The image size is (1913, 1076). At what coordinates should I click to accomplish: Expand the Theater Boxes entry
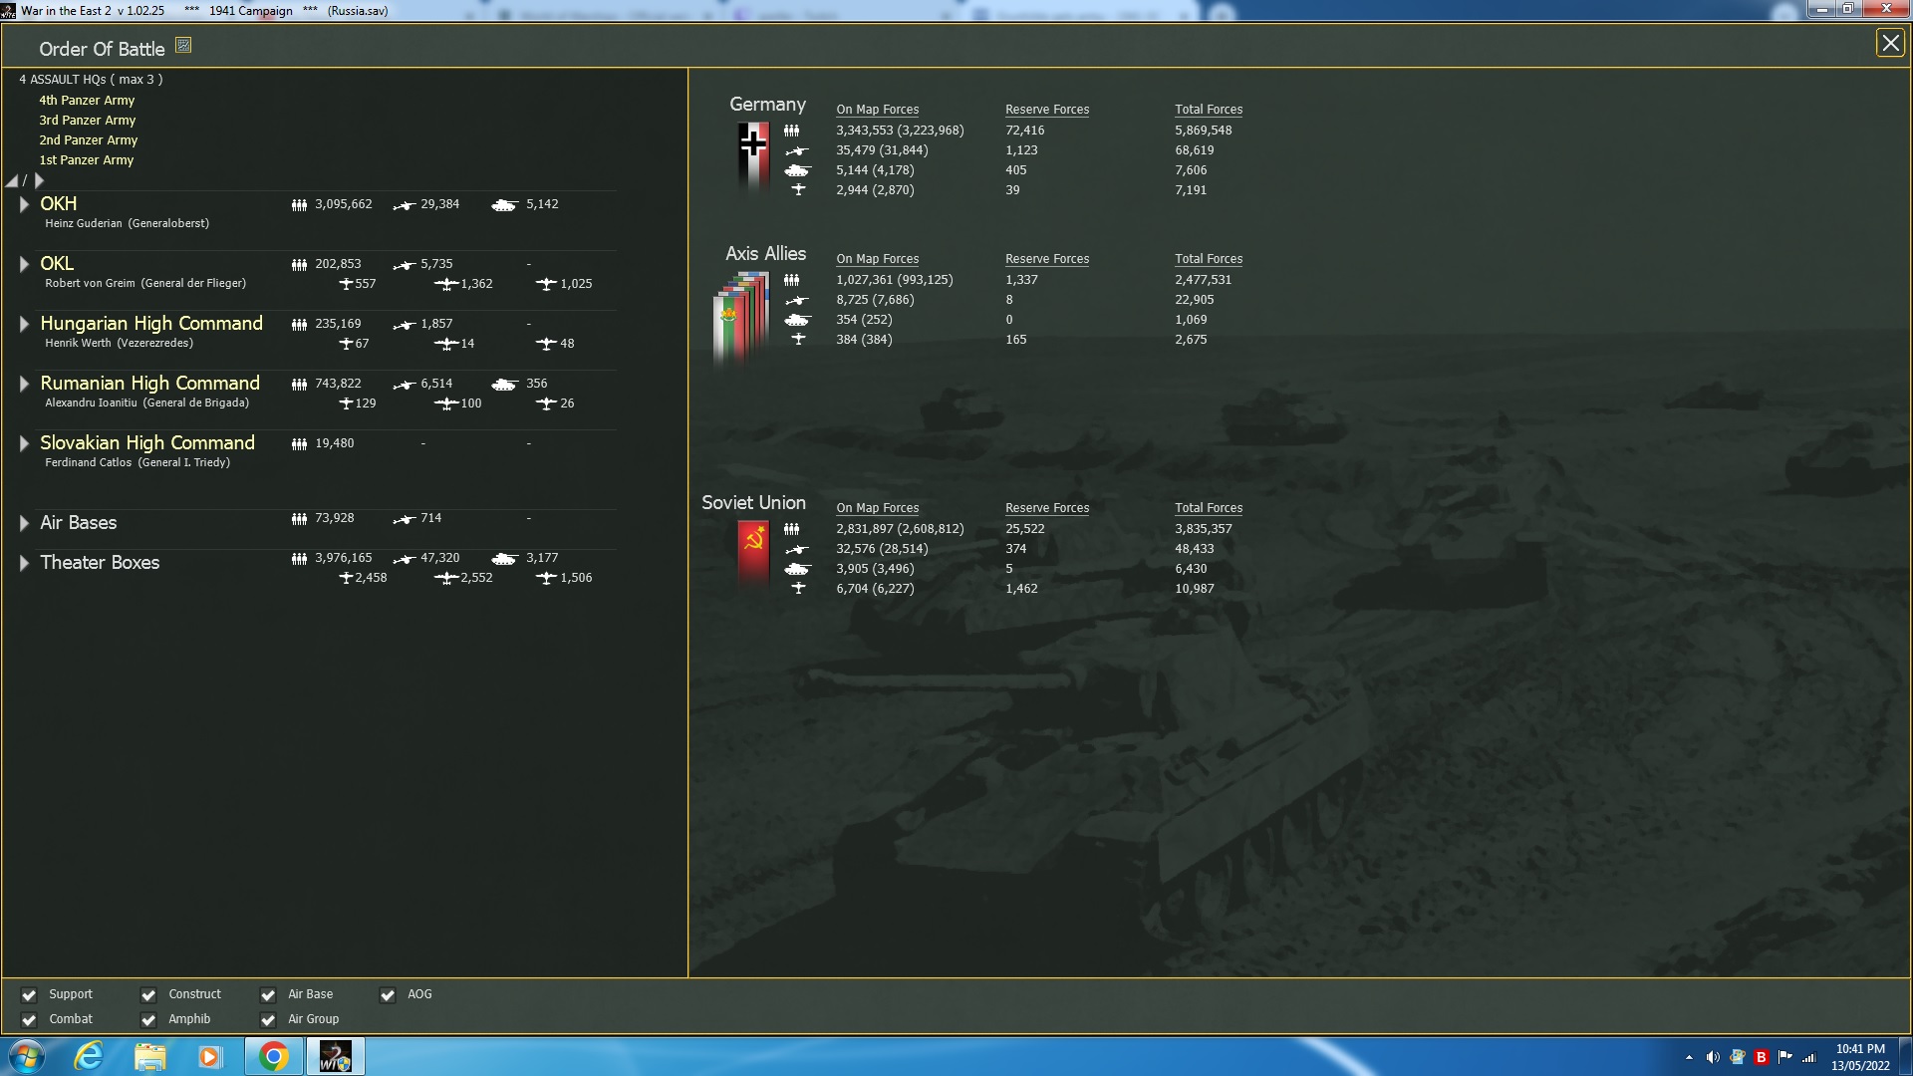24,563
